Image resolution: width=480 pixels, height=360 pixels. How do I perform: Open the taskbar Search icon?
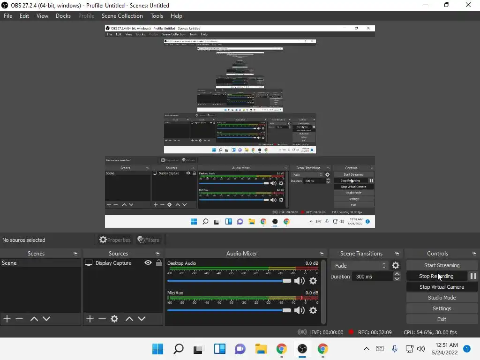(179, 349)
